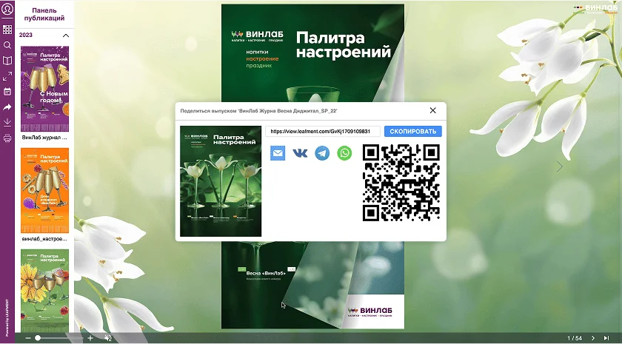
Task: Click the СКОПИРОВАТЬ button
Action: 412,132
